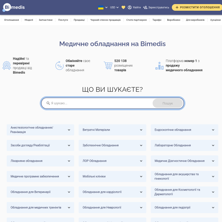This screenshot has width=222, height=222.
Task: Click the Увійти login link
Action: 137,7
